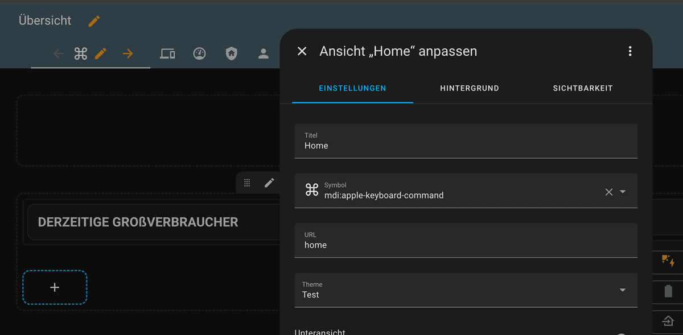Edit the Derzeitige Großverbraucher card with the pencil
This screenshot has height=335, width=683.
tap(269, 182)
